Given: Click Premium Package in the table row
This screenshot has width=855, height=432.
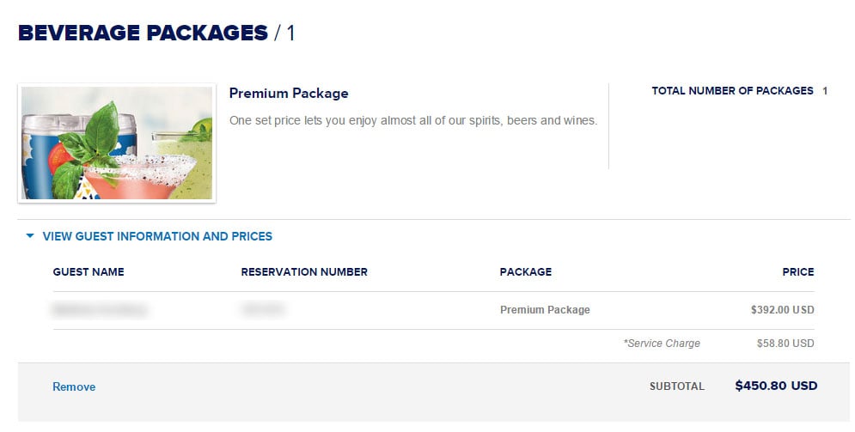Looking at the screenshot, I should (545, 310).
